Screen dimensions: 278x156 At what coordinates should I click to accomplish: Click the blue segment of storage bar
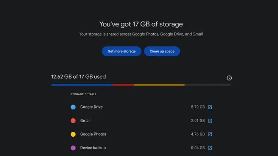(82, 85)
